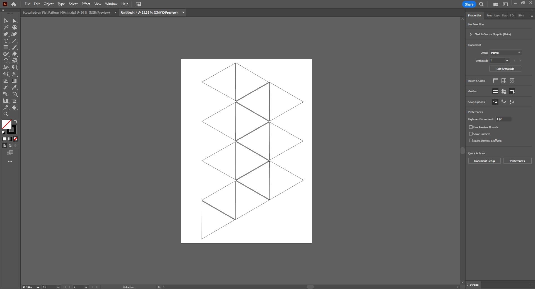This screenshot has width=535, height=289.
Task: Toggle Show Guides button
Action: (x=495, y=91)
